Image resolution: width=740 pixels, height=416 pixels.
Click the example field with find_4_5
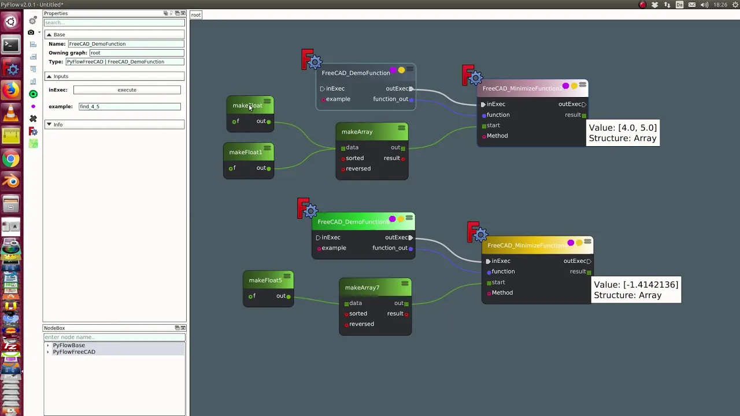pyautogui.click(x=129, y=106)
